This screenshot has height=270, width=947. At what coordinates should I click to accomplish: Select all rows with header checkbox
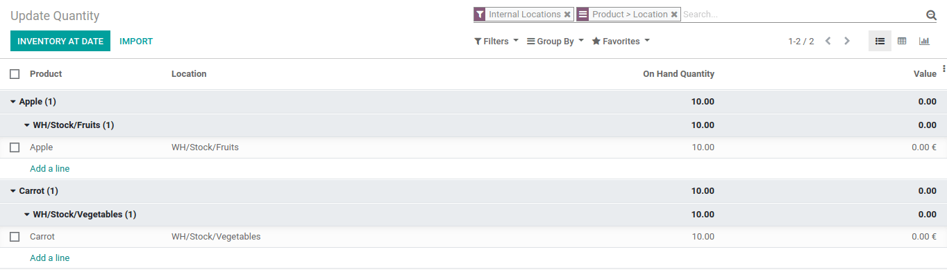coord(15,74)
